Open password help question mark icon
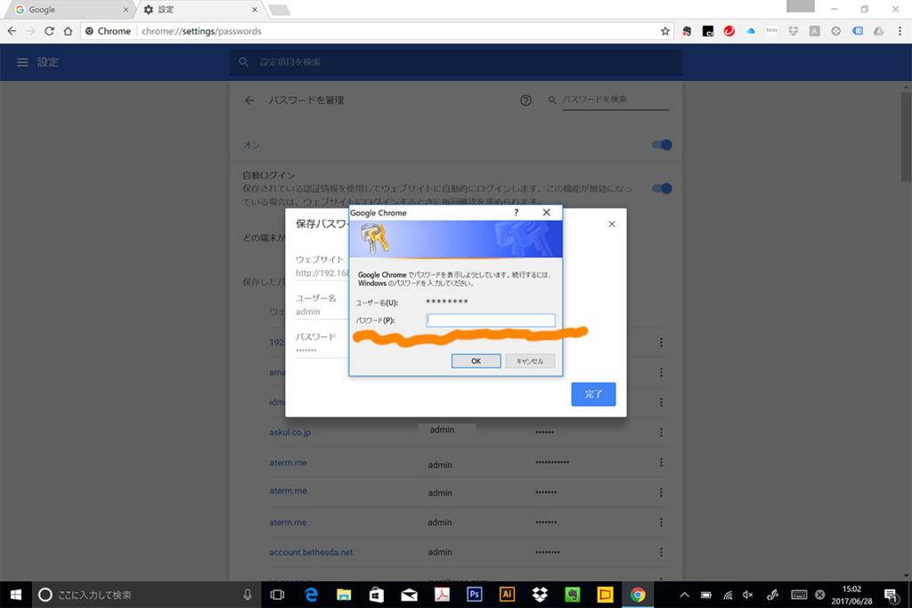This screenshot has height=608, width=912. click(525, 101)
